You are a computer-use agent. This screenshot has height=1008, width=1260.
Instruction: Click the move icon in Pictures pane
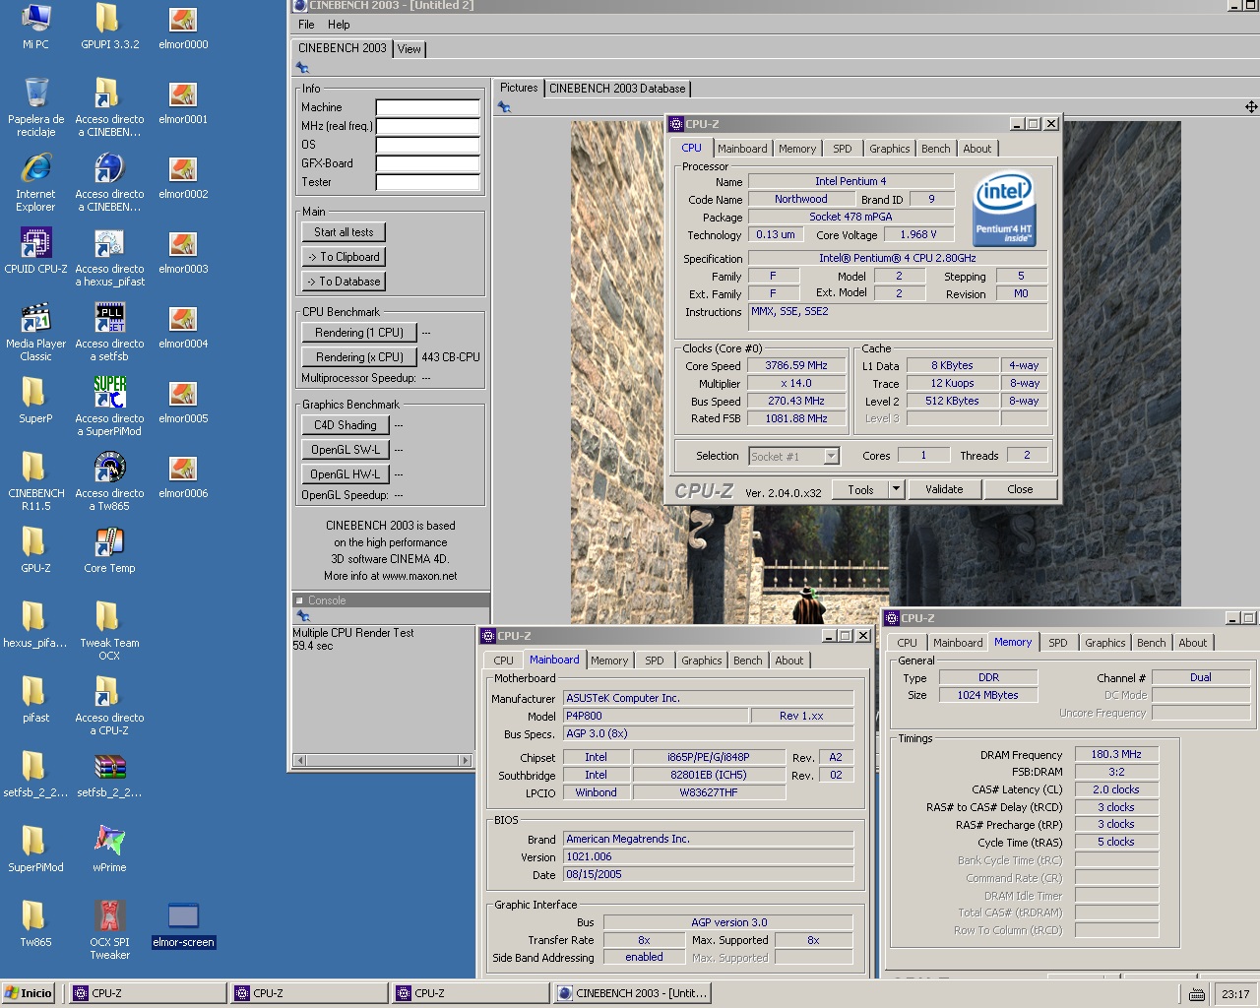[1250, 106]
